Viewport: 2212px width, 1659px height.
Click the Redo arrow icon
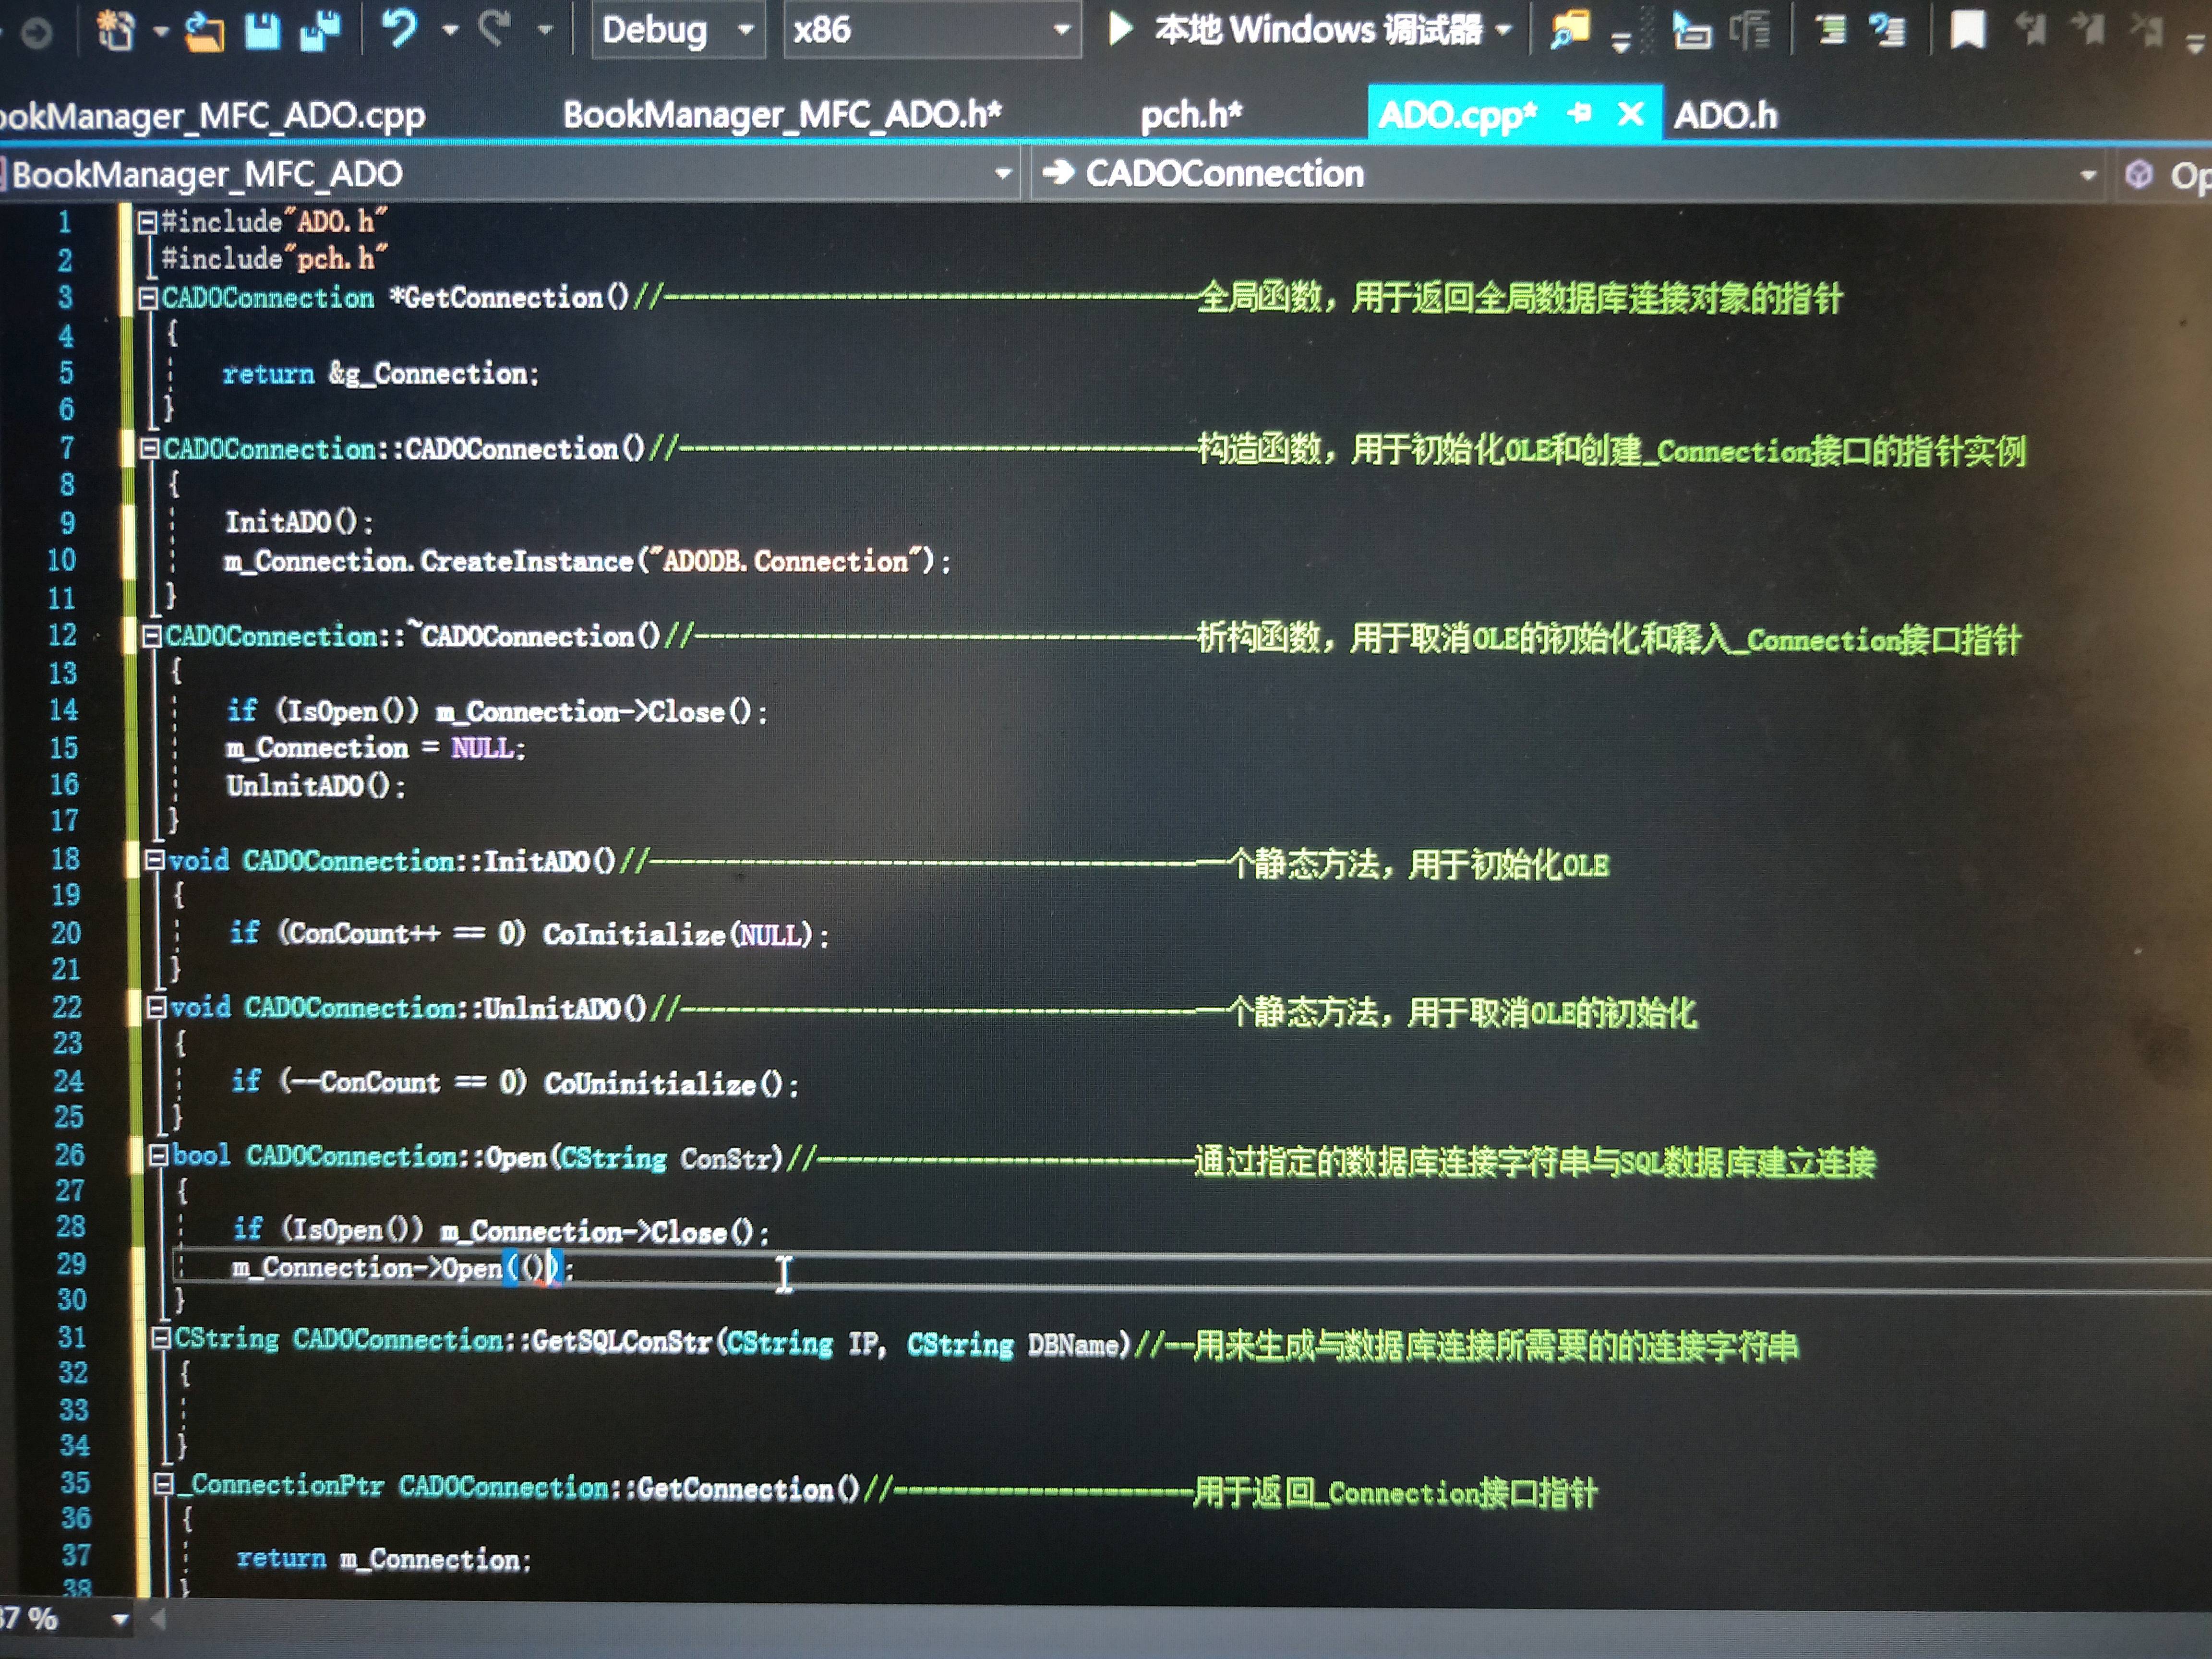495,28
